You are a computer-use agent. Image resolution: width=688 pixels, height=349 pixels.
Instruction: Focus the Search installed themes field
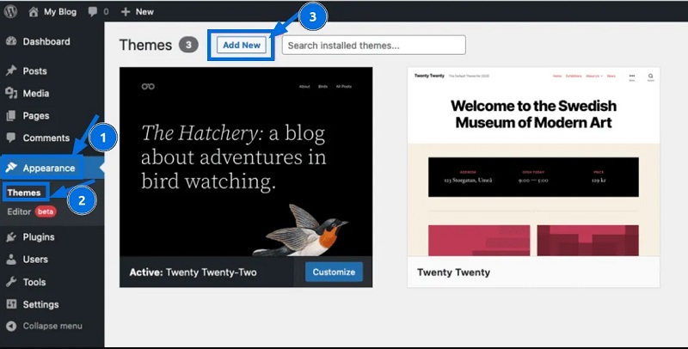tap(373, 45)
